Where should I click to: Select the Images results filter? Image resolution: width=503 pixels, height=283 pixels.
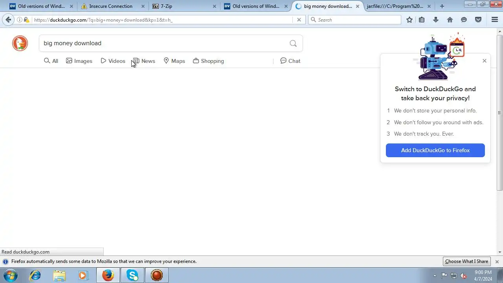(x=79, y=61)
